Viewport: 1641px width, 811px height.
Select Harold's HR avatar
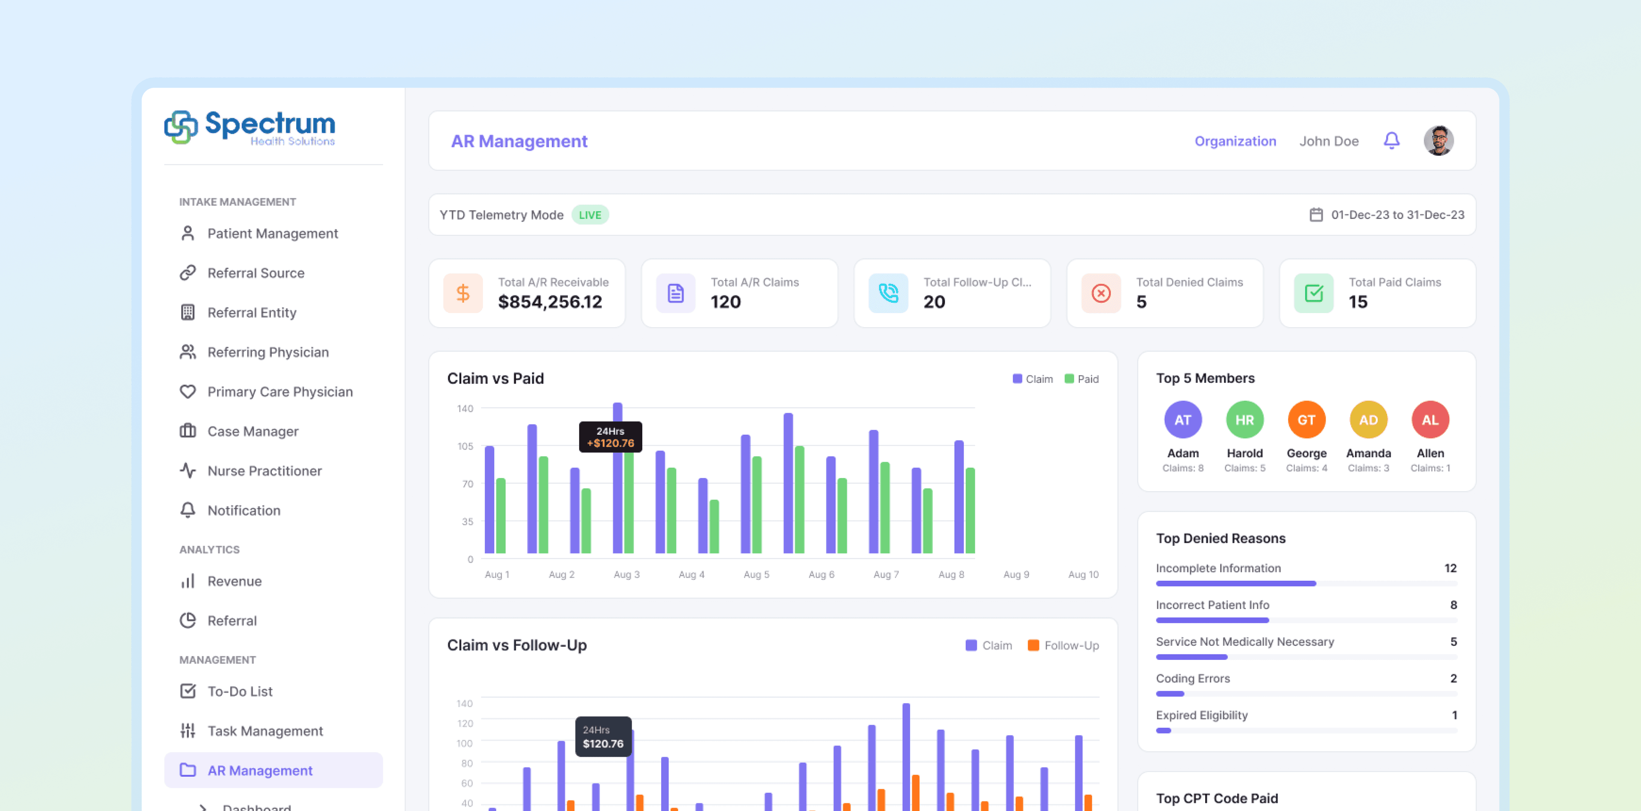(x=1245, y=419)
